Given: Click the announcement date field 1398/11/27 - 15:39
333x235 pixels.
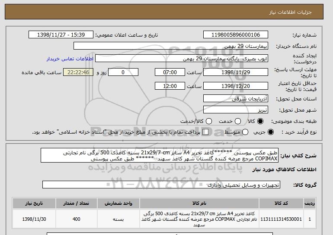Looking at the screenshot, I should coord(61,35).
